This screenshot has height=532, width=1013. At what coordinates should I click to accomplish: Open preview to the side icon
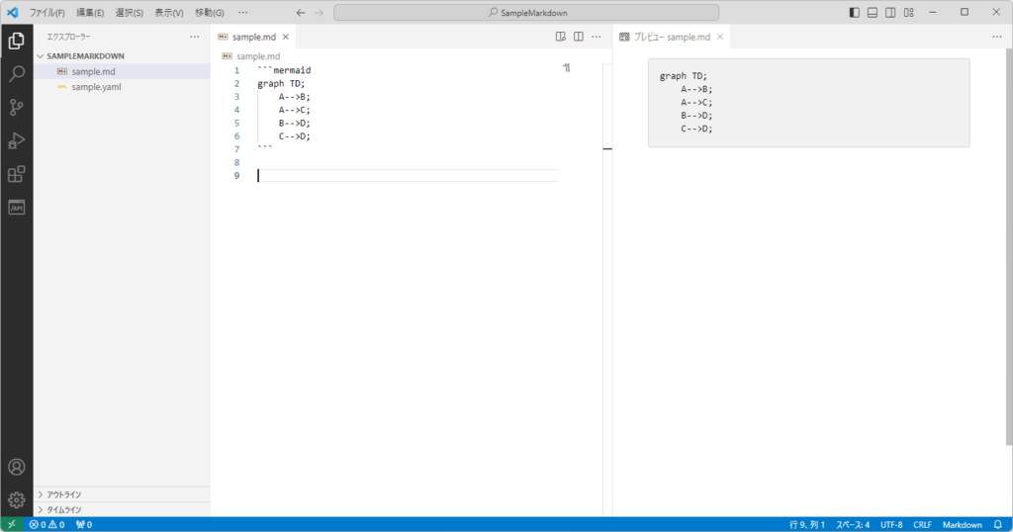coord(561,37)
